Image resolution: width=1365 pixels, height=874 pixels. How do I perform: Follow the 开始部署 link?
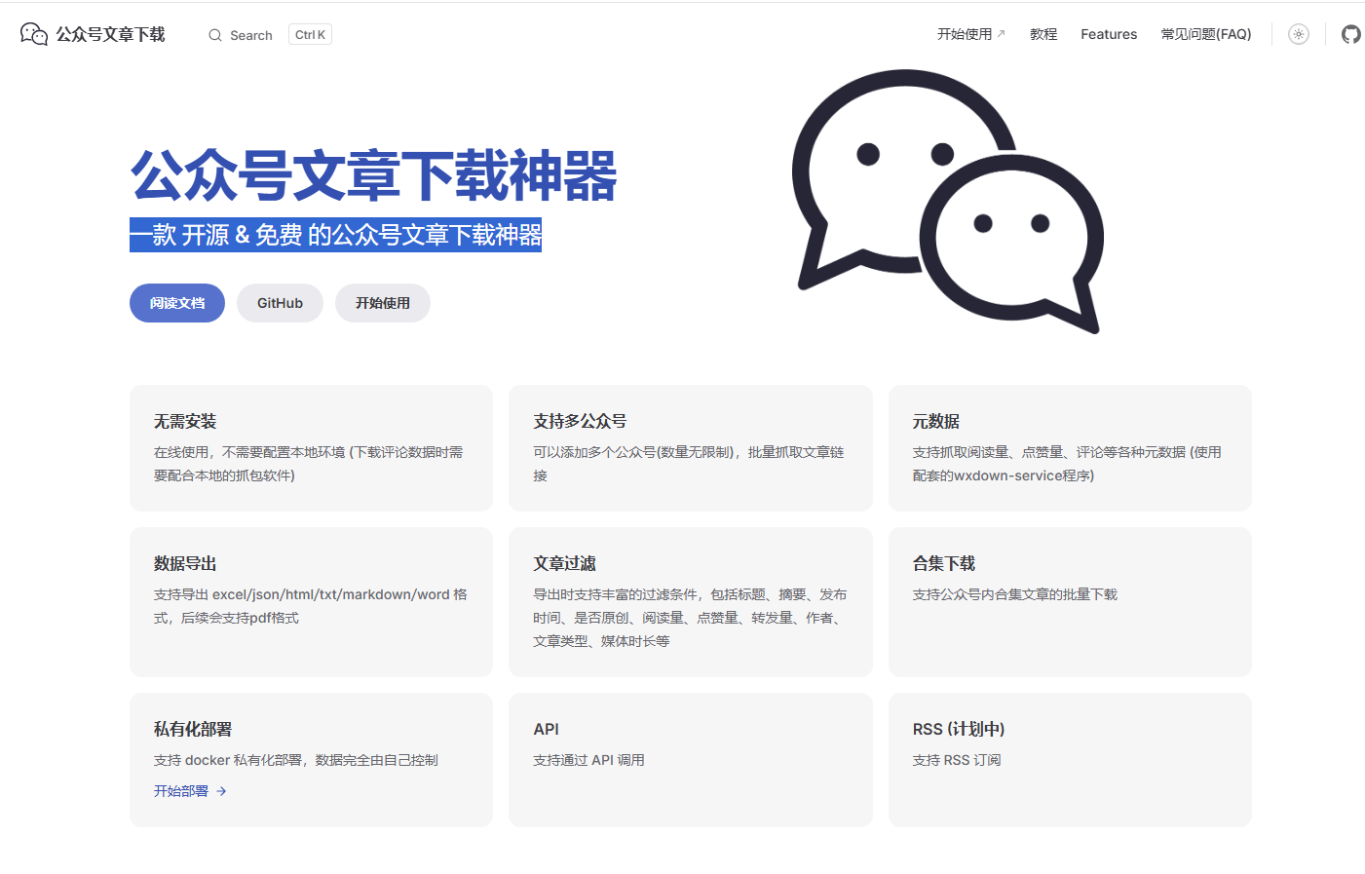(x=181, y=791)
